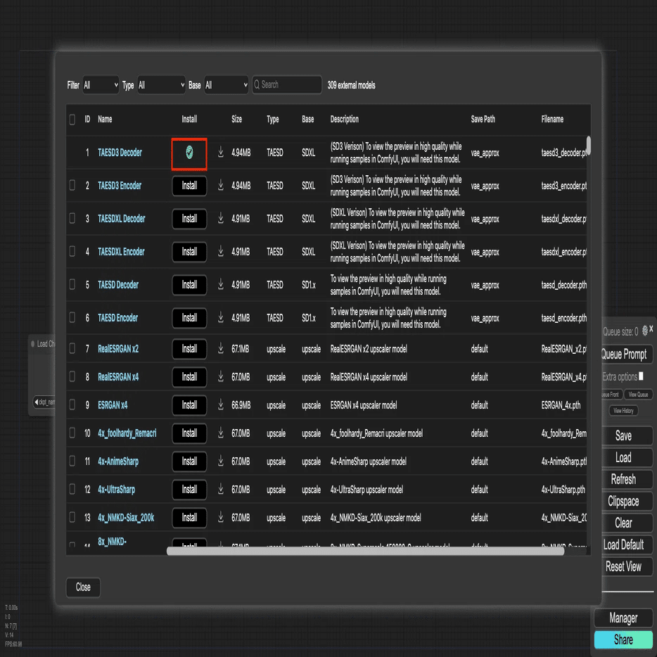Check the TAESD3 Encoder row checkbox
The height and width of the screenshot is (657, 657).
(x=72, y=185)
